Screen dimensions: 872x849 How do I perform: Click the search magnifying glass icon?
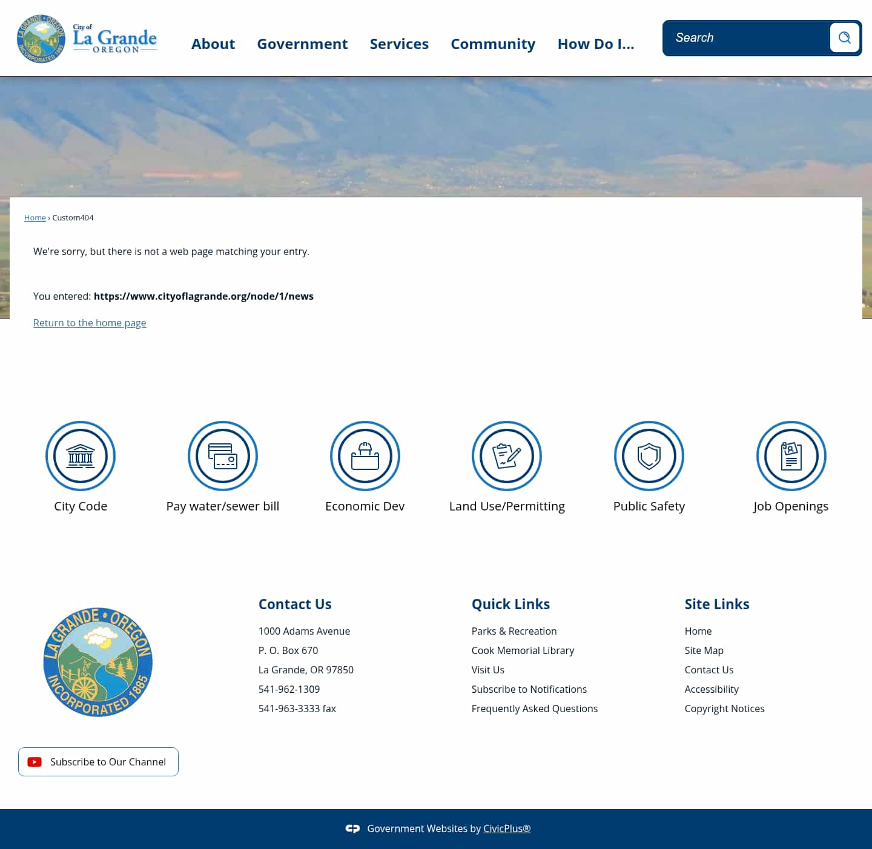click(844, 38)
